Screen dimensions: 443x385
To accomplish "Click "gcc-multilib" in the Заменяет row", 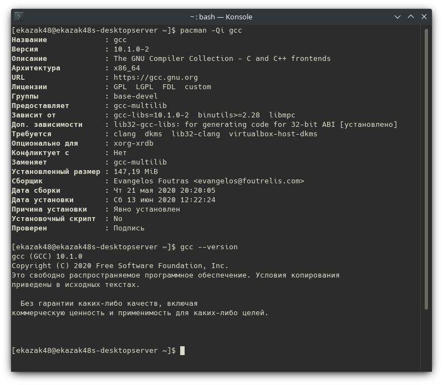I will point(140,162).
